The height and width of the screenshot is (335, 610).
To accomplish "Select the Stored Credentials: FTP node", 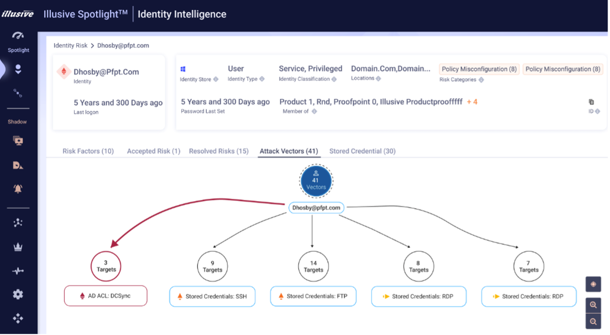I will click(314, 296).
